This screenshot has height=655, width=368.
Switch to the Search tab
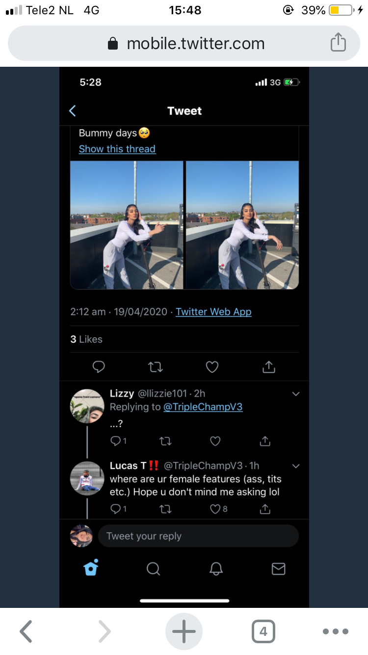[153, 569]
